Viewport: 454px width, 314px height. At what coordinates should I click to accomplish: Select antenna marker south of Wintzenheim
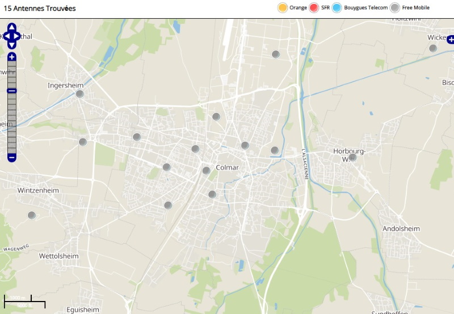(x=32, y=215)
